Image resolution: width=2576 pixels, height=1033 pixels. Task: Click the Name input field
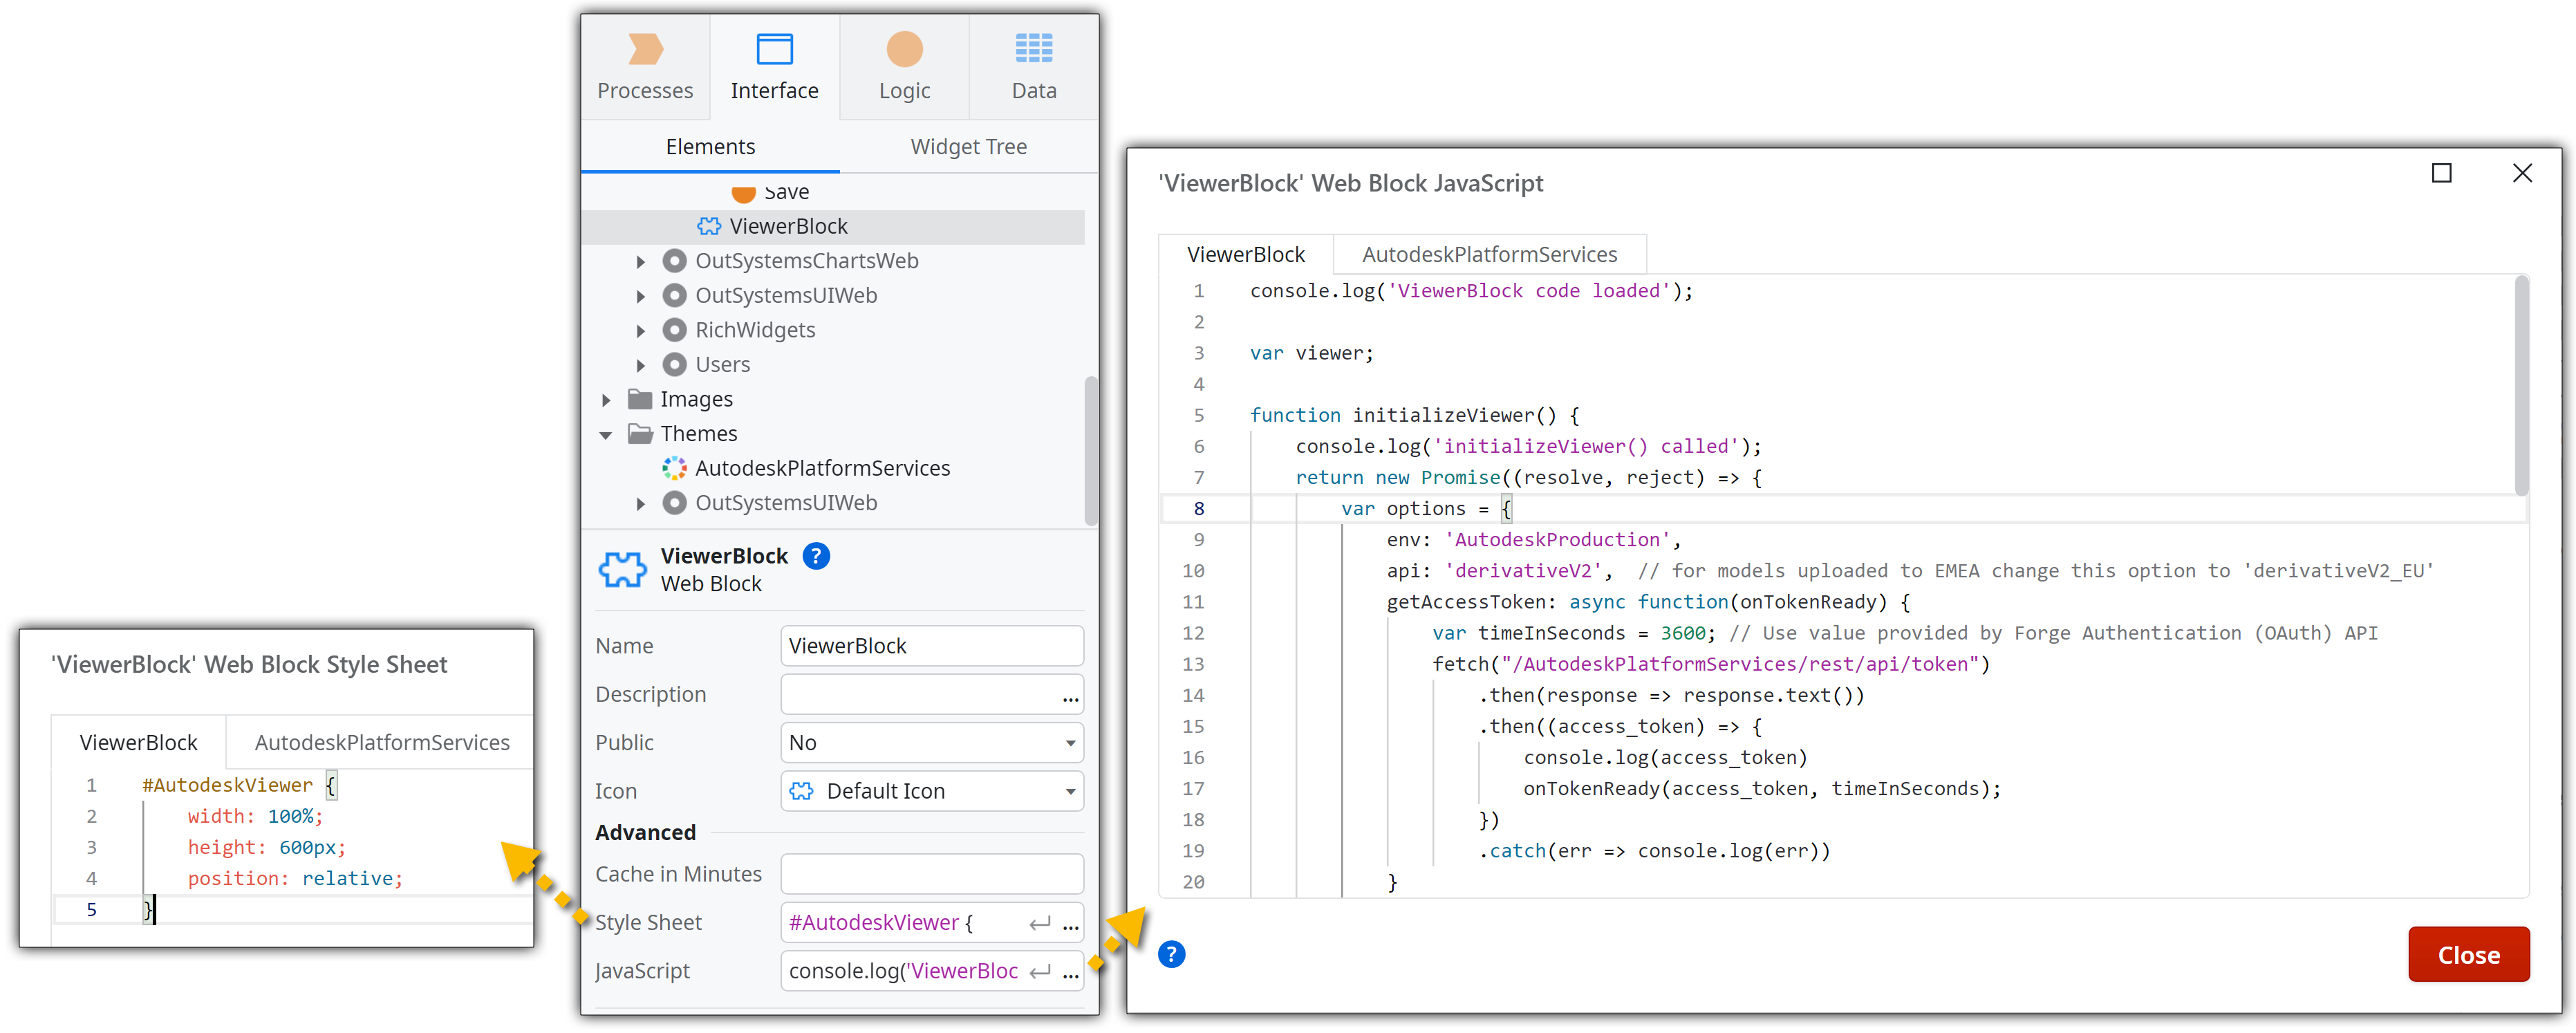(x=931, y=645)
